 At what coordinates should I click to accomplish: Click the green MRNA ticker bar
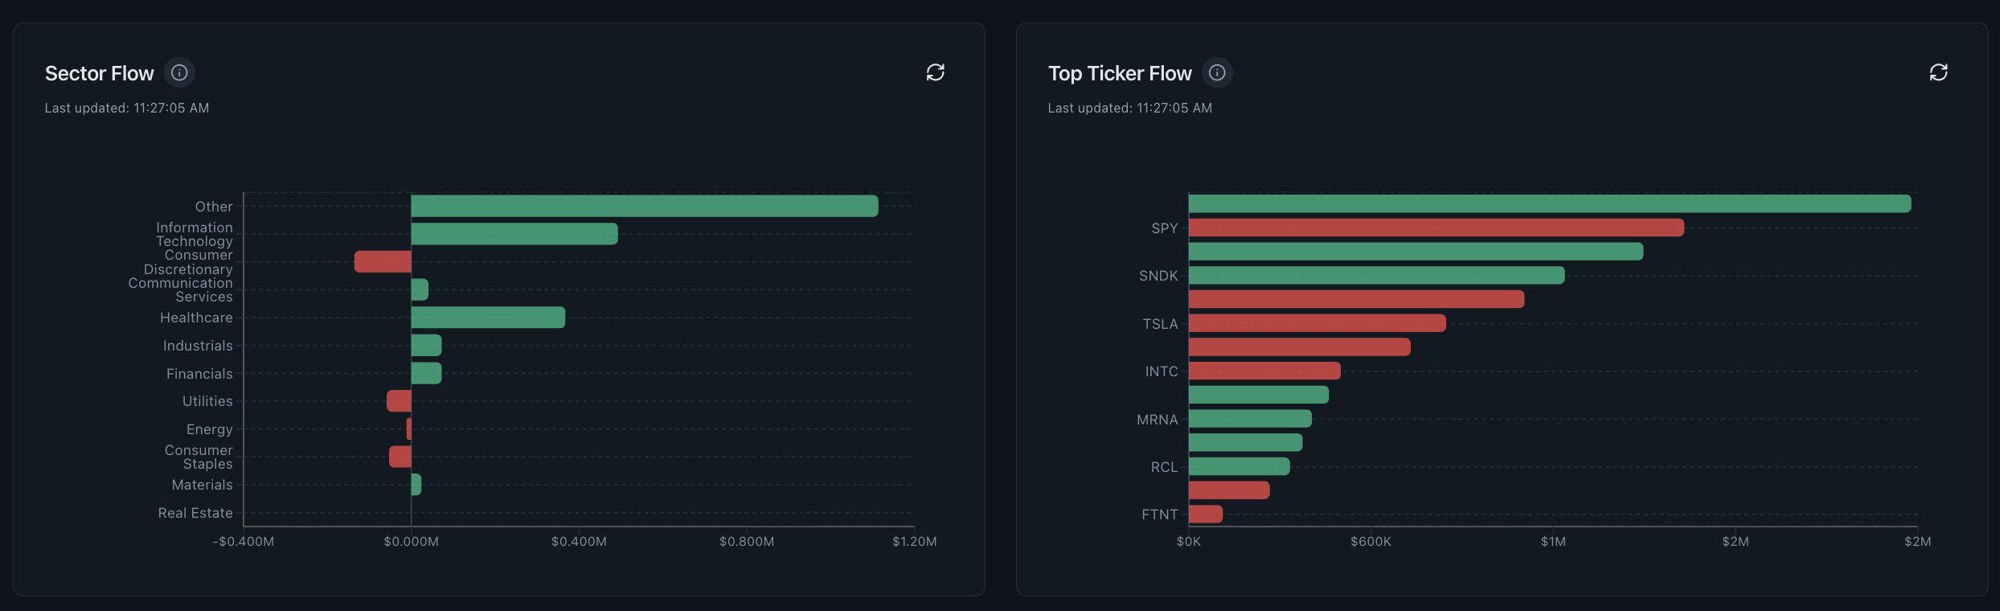1250,419
